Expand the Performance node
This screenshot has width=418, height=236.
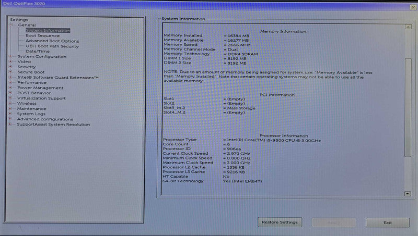tap(10, 82)
